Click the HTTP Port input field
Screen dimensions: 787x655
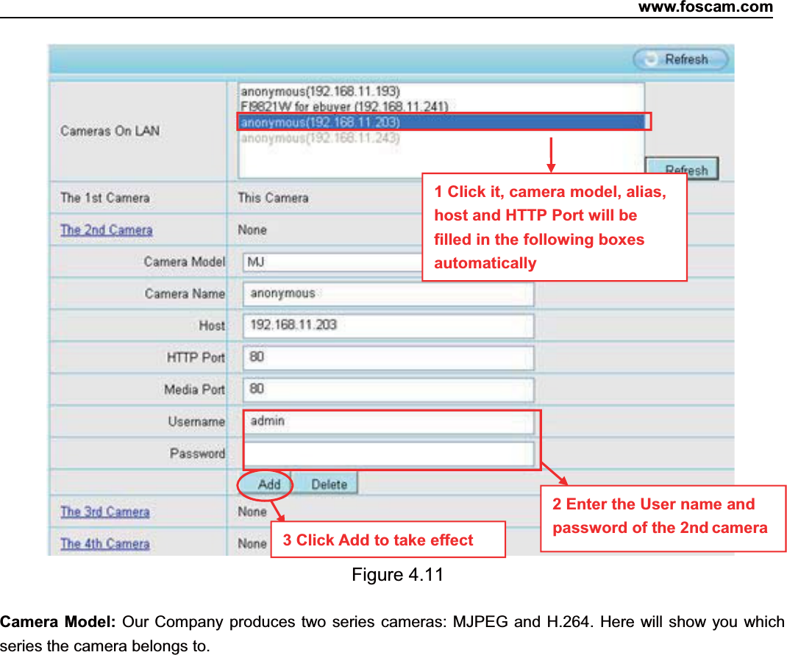coord(388,358)
